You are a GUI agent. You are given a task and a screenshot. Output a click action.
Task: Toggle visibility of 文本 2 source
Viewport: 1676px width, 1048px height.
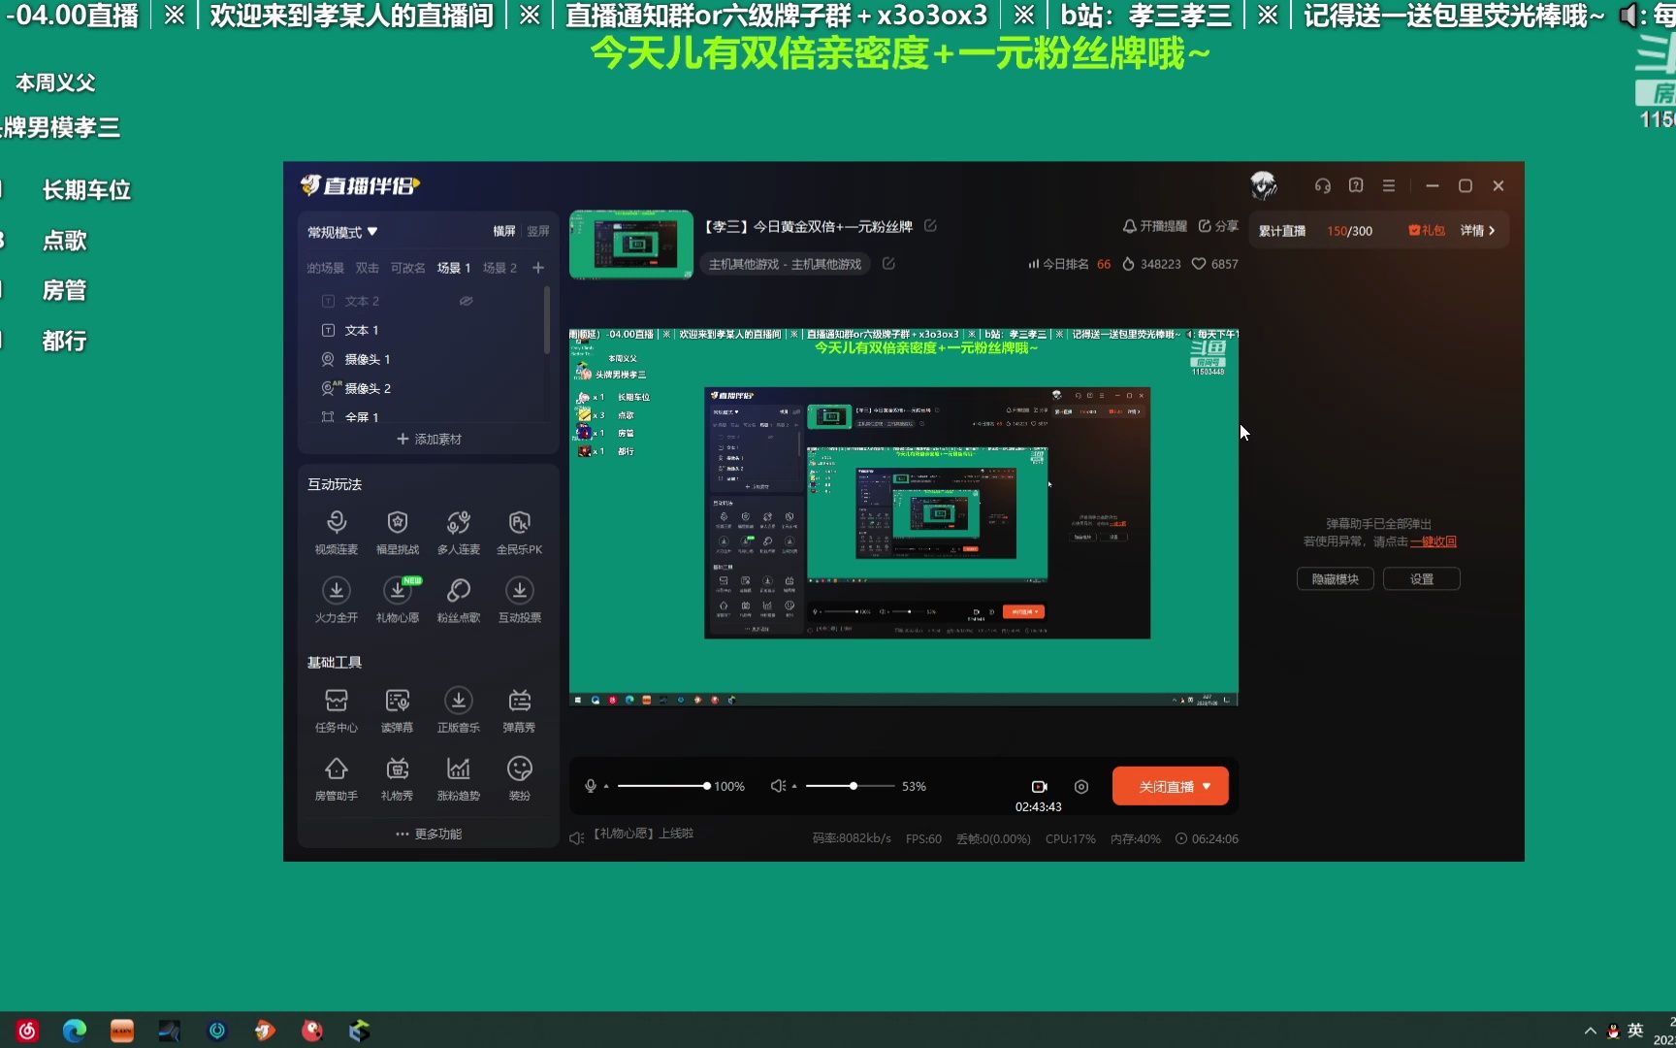466,301
